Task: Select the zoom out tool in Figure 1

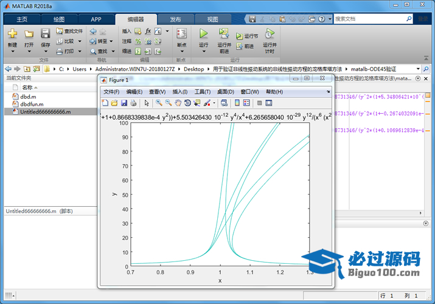Action: pos(169,103)
